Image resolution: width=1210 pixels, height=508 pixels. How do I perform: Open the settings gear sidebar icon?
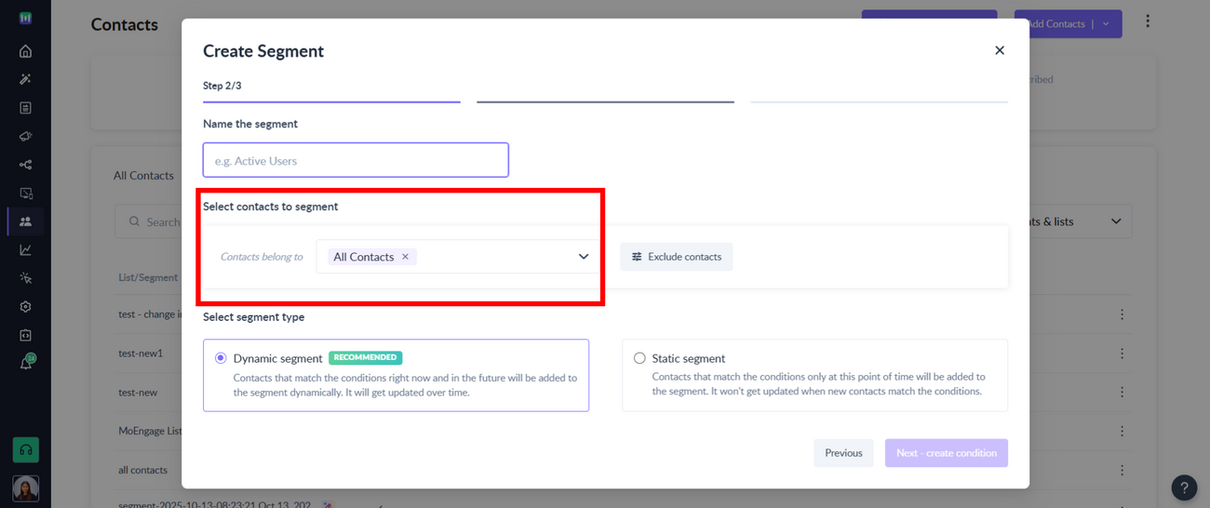click(25, 306)
